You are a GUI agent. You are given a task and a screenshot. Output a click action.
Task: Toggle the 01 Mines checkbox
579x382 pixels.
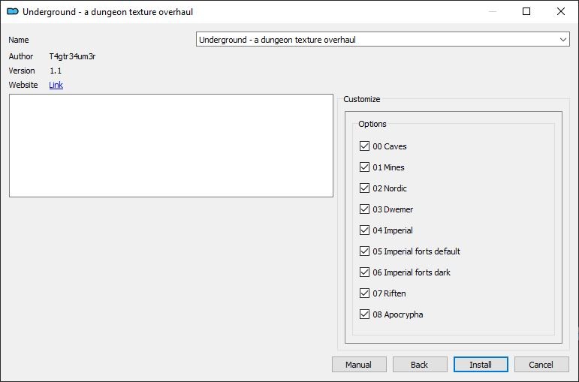tap(364, 167)
